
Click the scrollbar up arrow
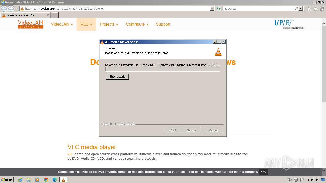324,24
